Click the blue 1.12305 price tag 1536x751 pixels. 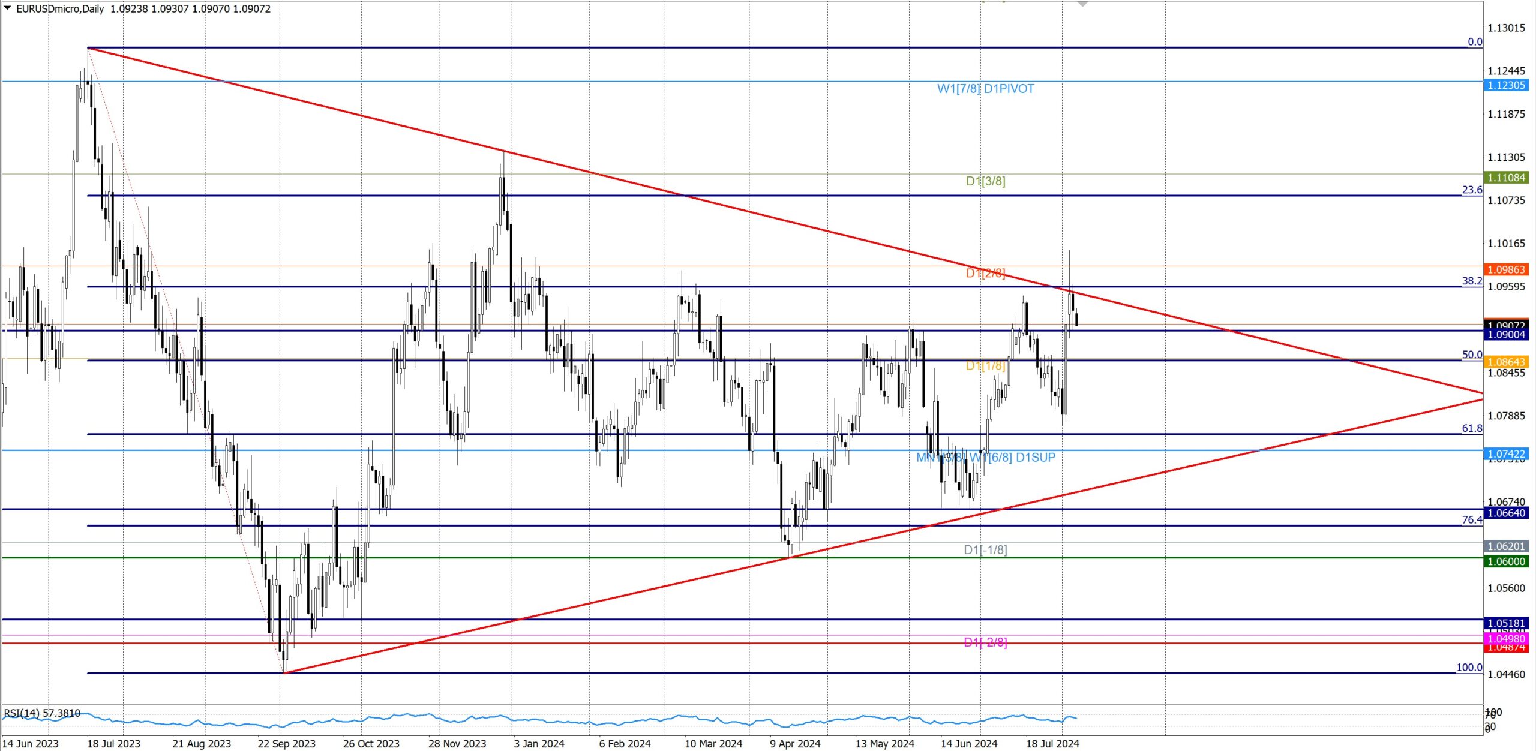pos(1506,85)
